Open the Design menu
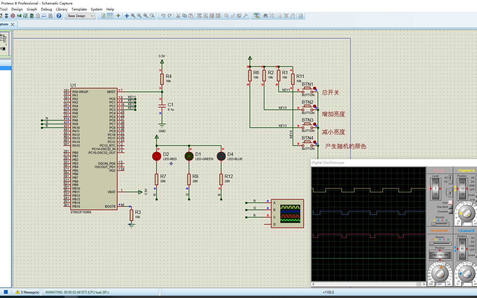Image resolution: width=477 pixels, height=298 pixels. coord(17,9)
